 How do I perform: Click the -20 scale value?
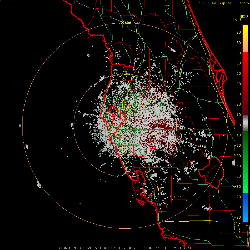pos(237,146)
